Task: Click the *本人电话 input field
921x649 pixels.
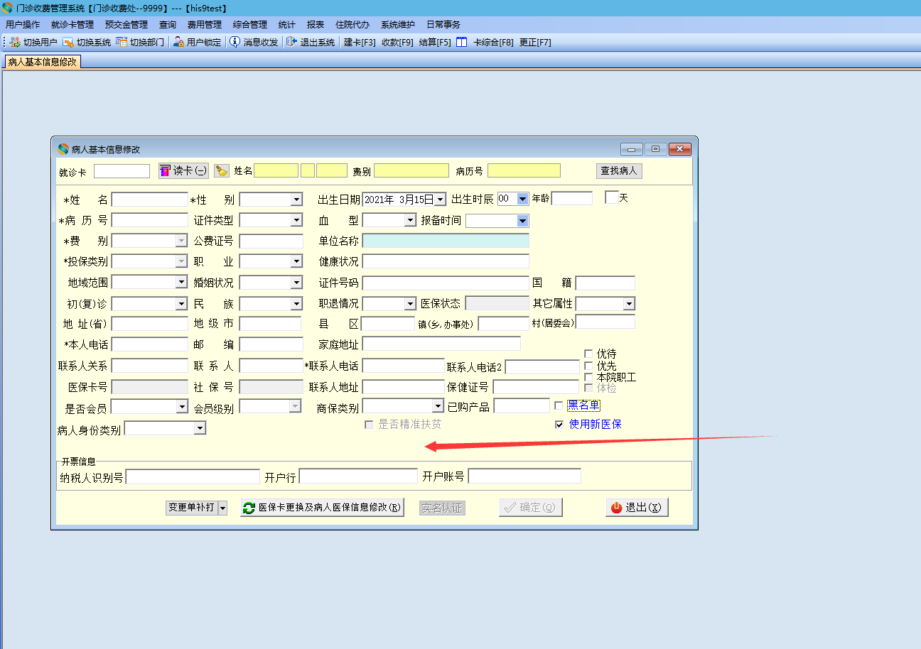Action: click(x=150, y=344)
